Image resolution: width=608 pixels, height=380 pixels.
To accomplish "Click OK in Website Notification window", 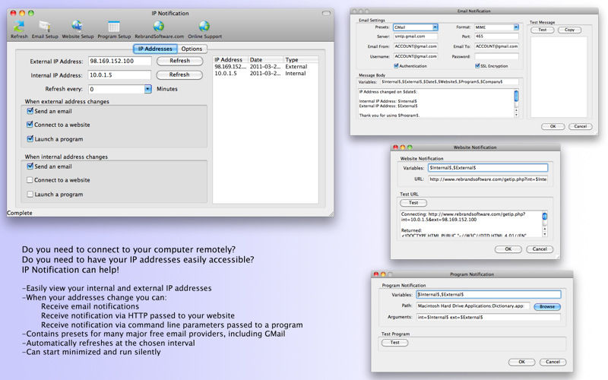I will point(508,249).
